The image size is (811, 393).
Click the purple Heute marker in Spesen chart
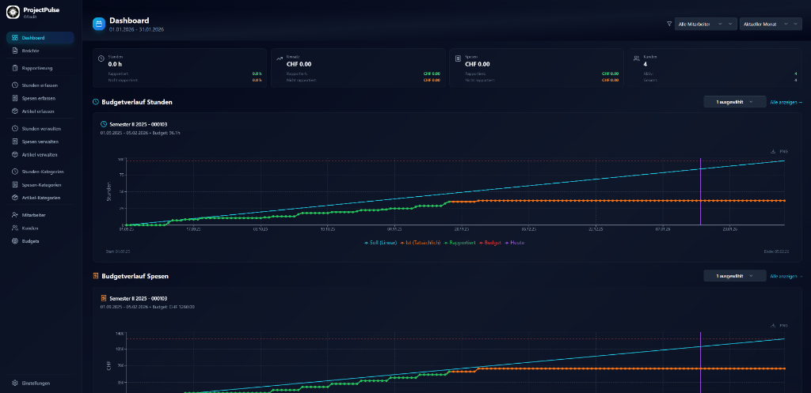pos(700,362)
